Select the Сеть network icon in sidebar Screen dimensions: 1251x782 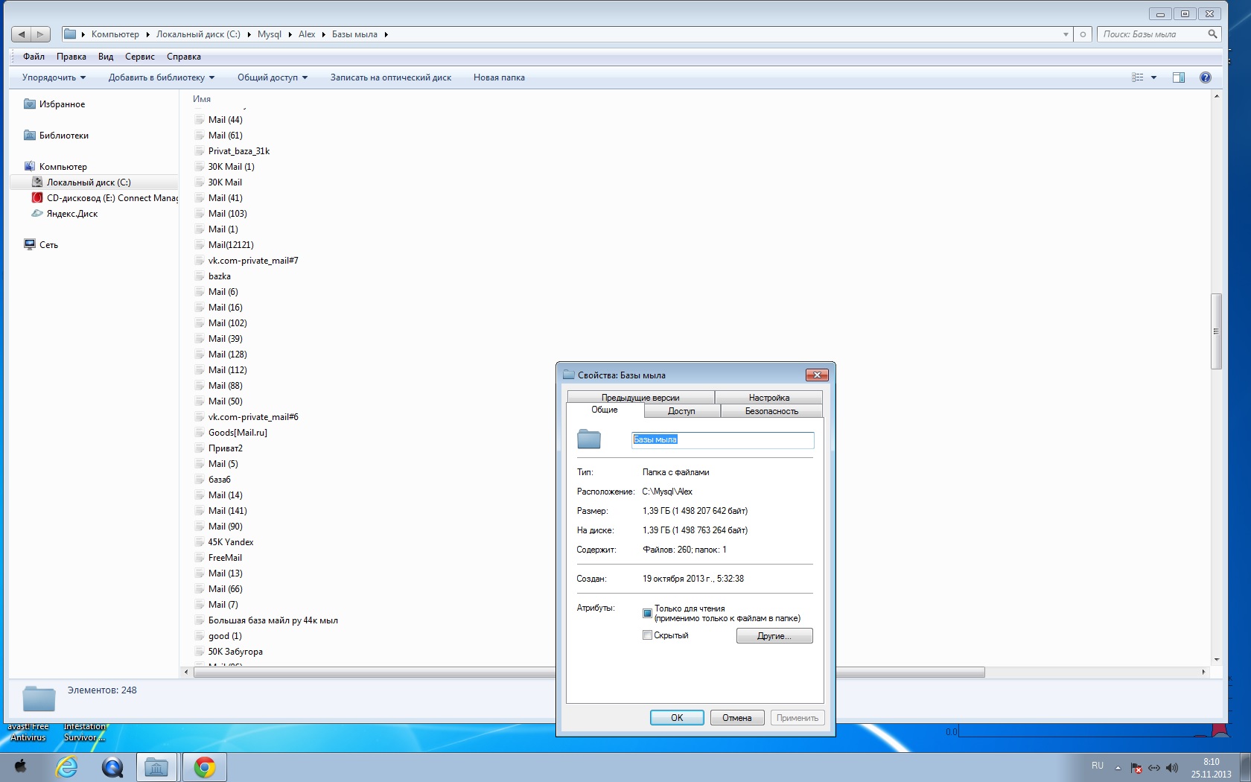(30, 245)
